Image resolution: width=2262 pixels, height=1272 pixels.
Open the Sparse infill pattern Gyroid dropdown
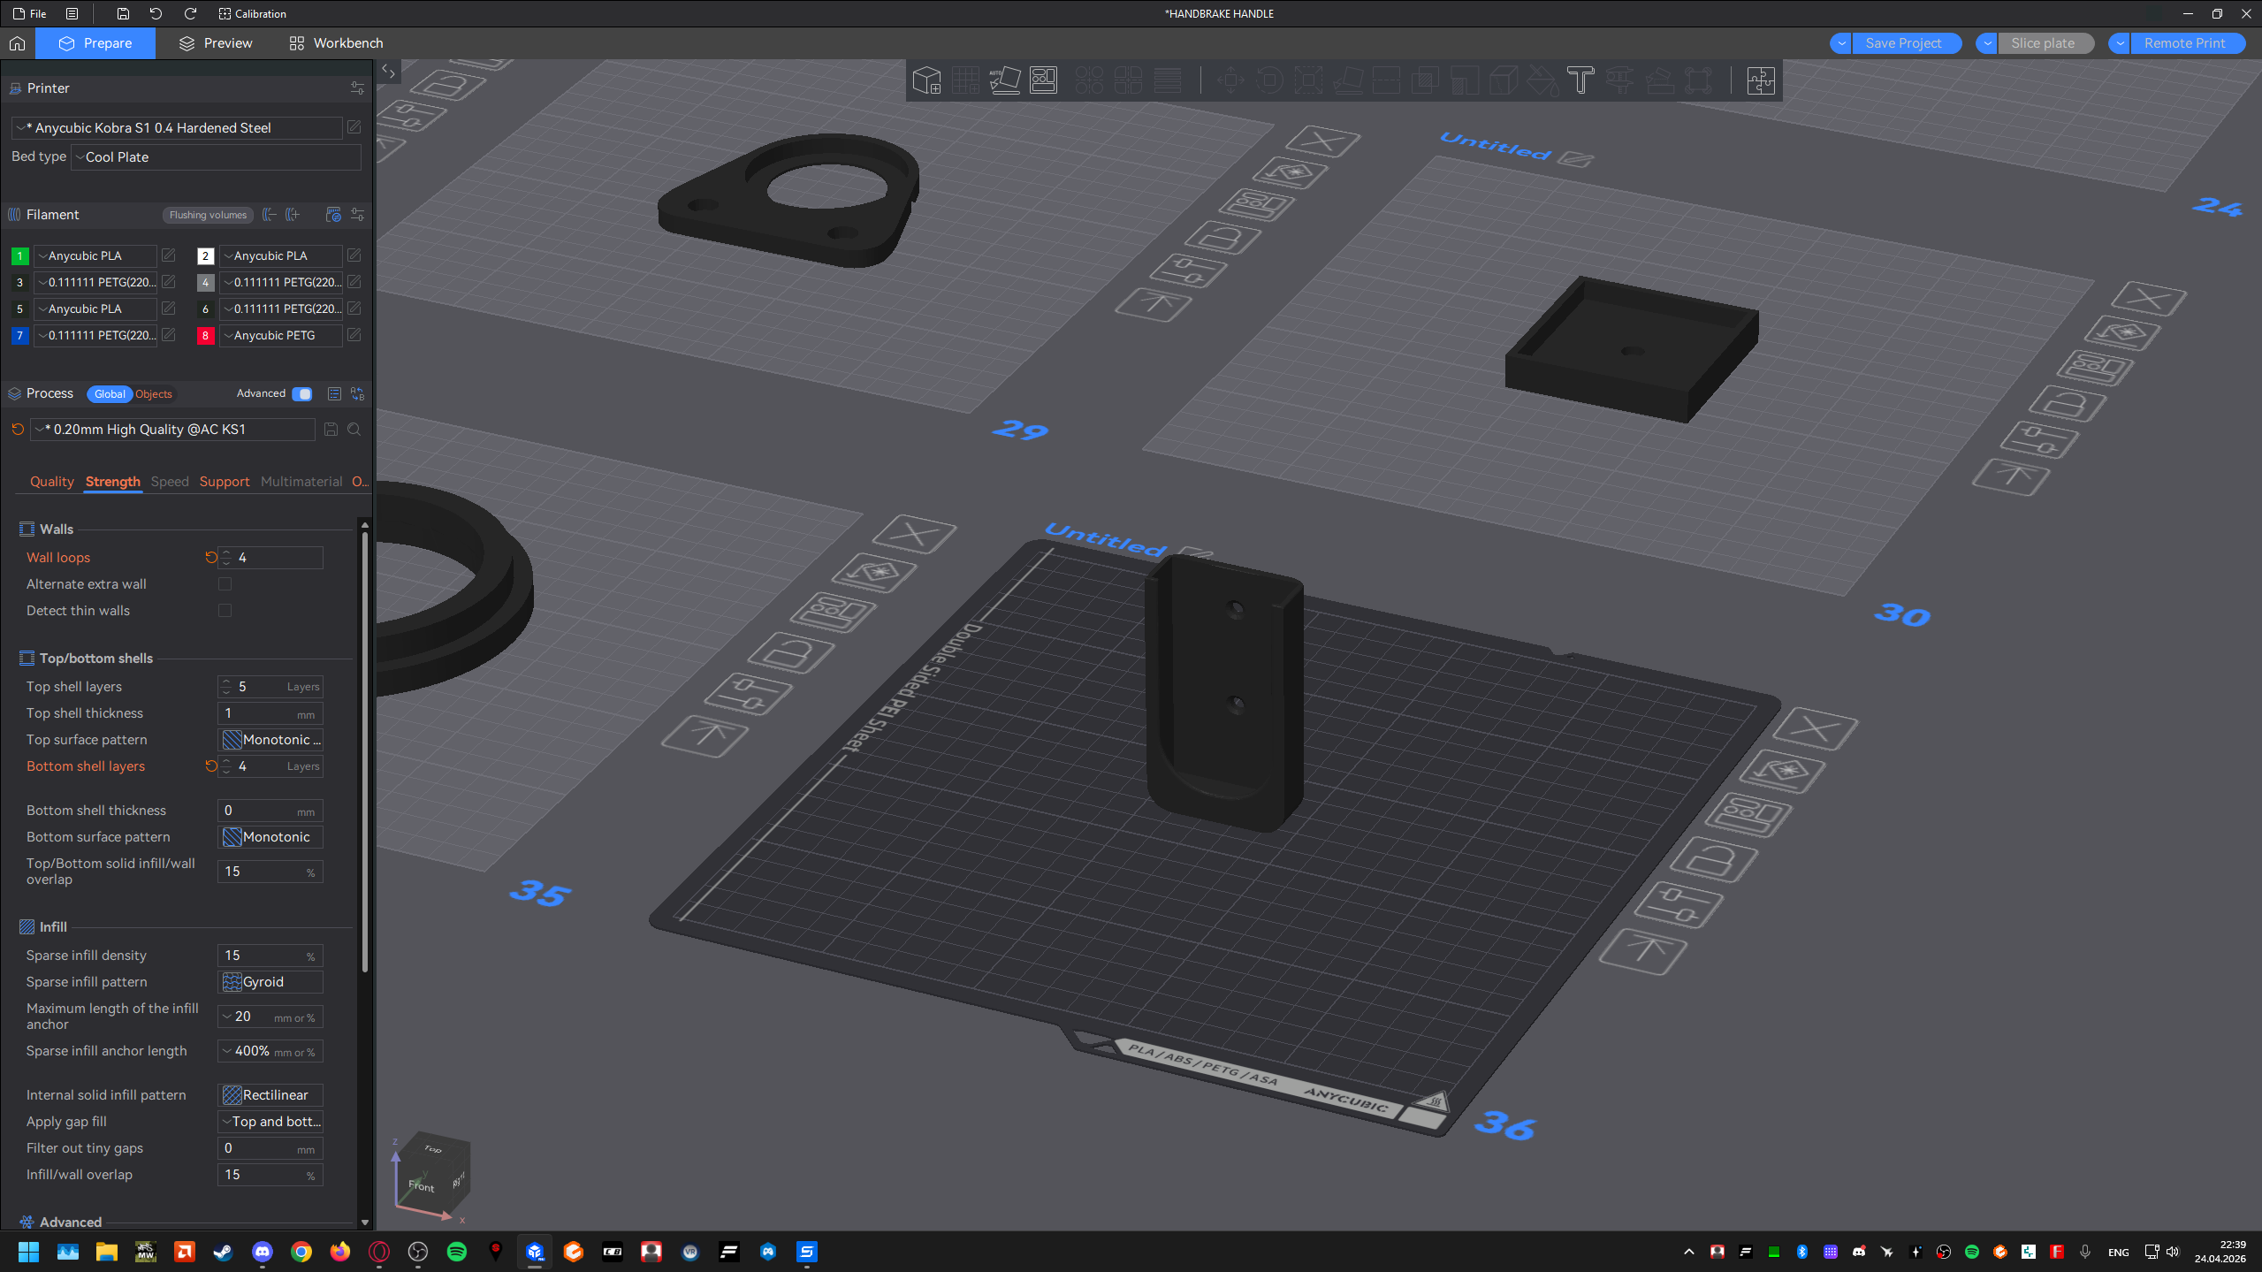(270, 982)
